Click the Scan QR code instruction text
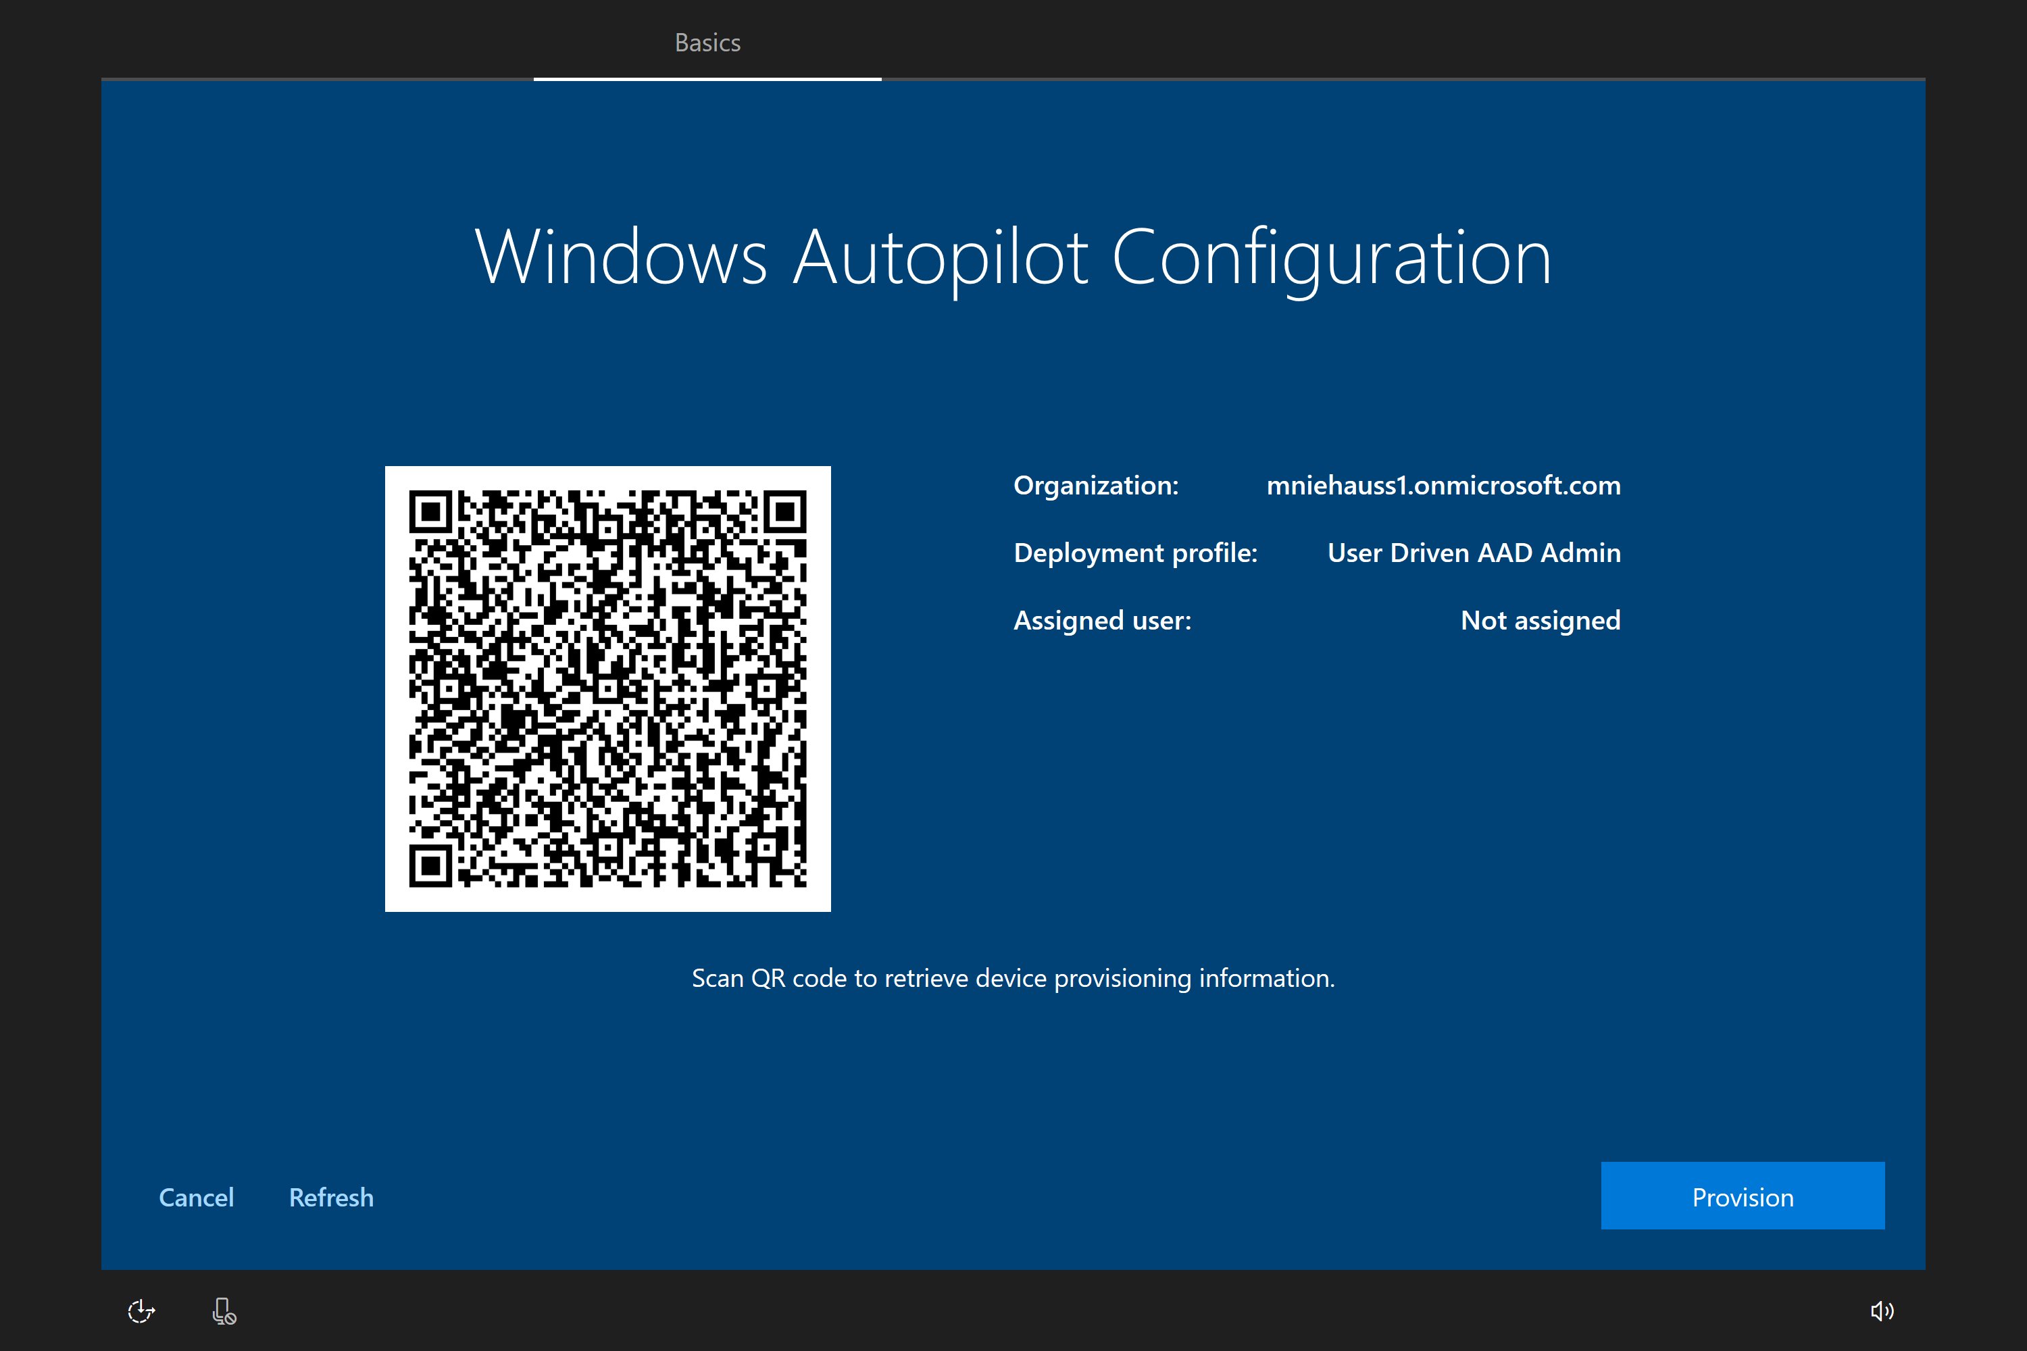This screenshot has height=1351, width=2027. (1013, 978)
